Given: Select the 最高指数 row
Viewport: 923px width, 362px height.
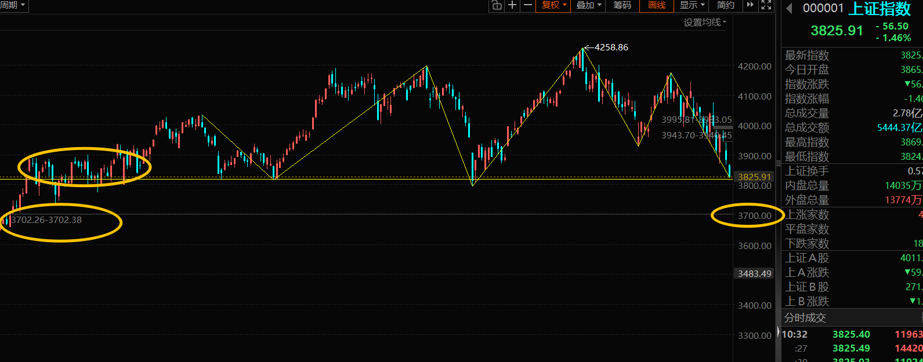Looking at the screenshot, I should [x=852, y=142].
